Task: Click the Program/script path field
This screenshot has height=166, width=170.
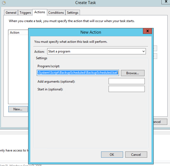Action: click(x=78, y=73)
